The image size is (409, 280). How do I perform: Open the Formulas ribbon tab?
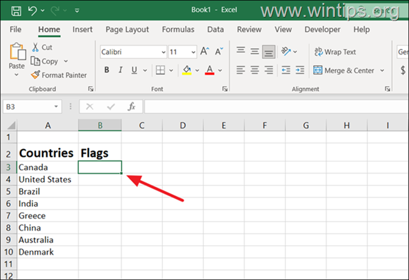(x=178, y=29)
